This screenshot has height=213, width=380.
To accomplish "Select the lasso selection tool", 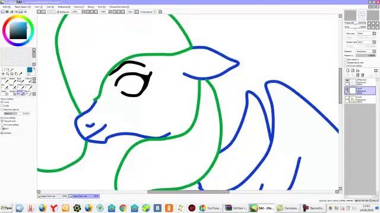I will pos(8,69).
